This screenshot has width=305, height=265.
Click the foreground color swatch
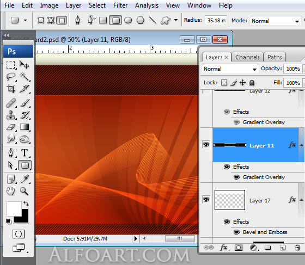[14, 208]
